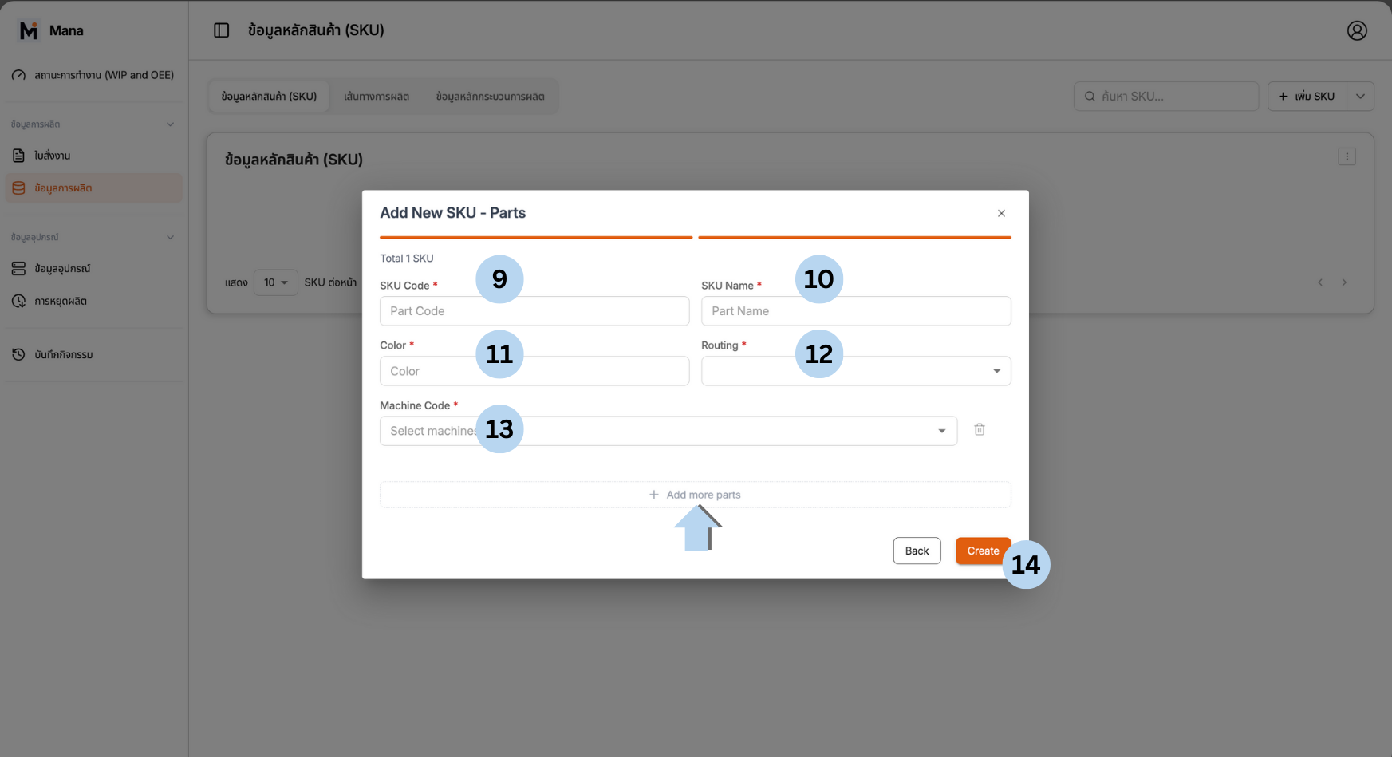This screenshot has width=1392, height=758.
Task: Open the three-dot menu on the SKU card
Action: 1347,156
